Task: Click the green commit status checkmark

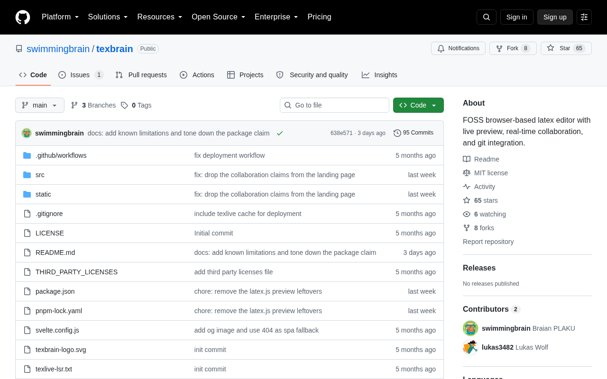Action: [x=280, y=133]
